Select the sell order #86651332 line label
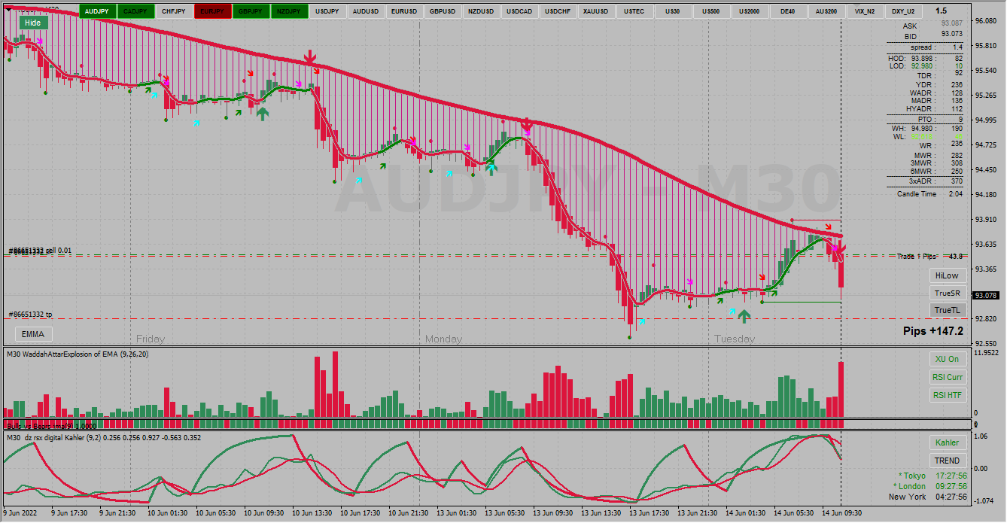Image resolution: width=1007 pixels, height=523 pixels. point(41,251)
